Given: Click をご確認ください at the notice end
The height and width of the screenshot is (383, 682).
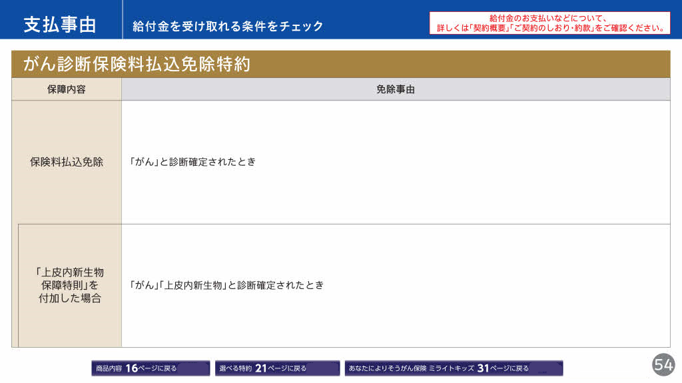Looking at the screenshot, I should [630, 28].
